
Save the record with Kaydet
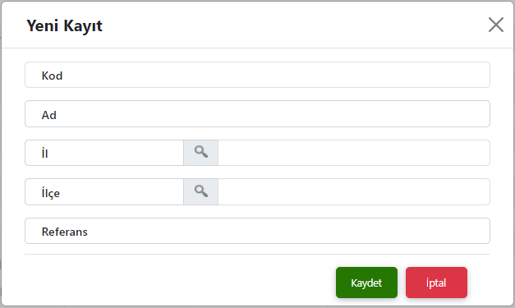point(366,283)
